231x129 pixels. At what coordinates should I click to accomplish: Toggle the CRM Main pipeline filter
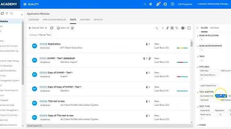tap(209, 71)
